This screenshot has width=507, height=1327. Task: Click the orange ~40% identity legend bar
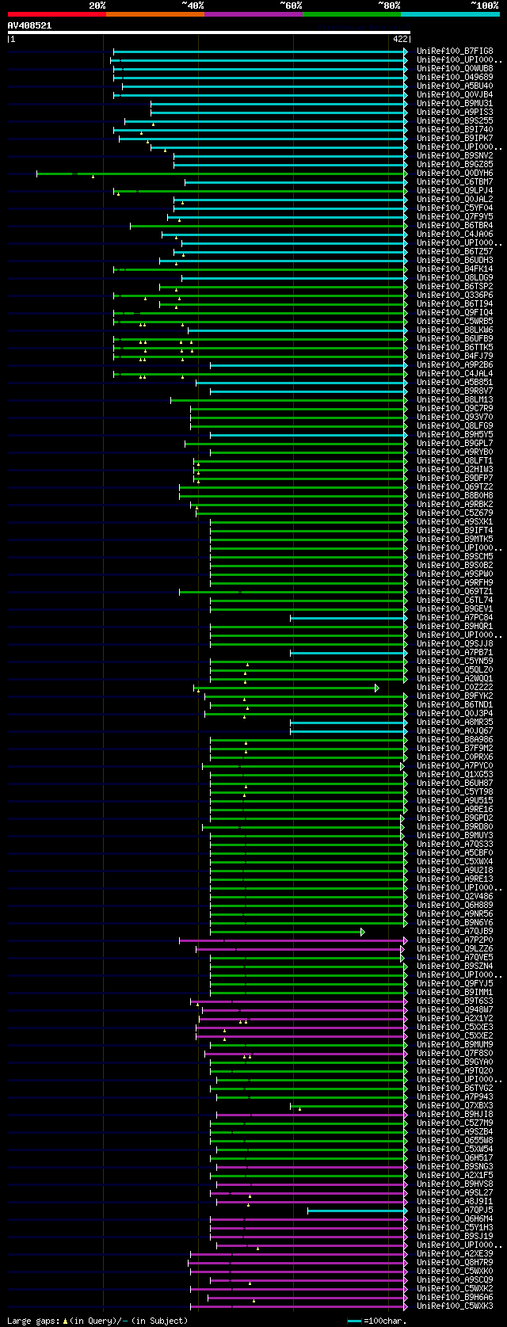(x=155, y=13)
